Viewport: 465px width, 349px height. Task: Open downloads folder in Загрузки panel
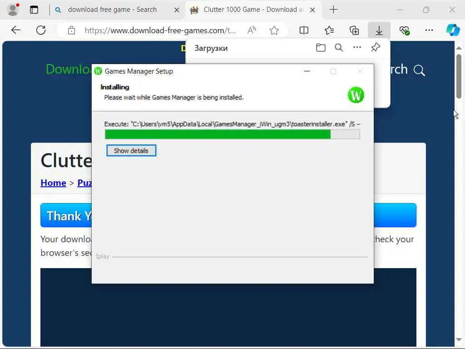(321, 47)
